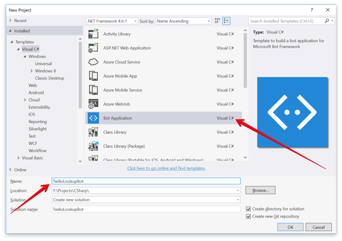Open the Location path dropdown
The height and width of the screenshot is (241, 342).
pos(238,190)
